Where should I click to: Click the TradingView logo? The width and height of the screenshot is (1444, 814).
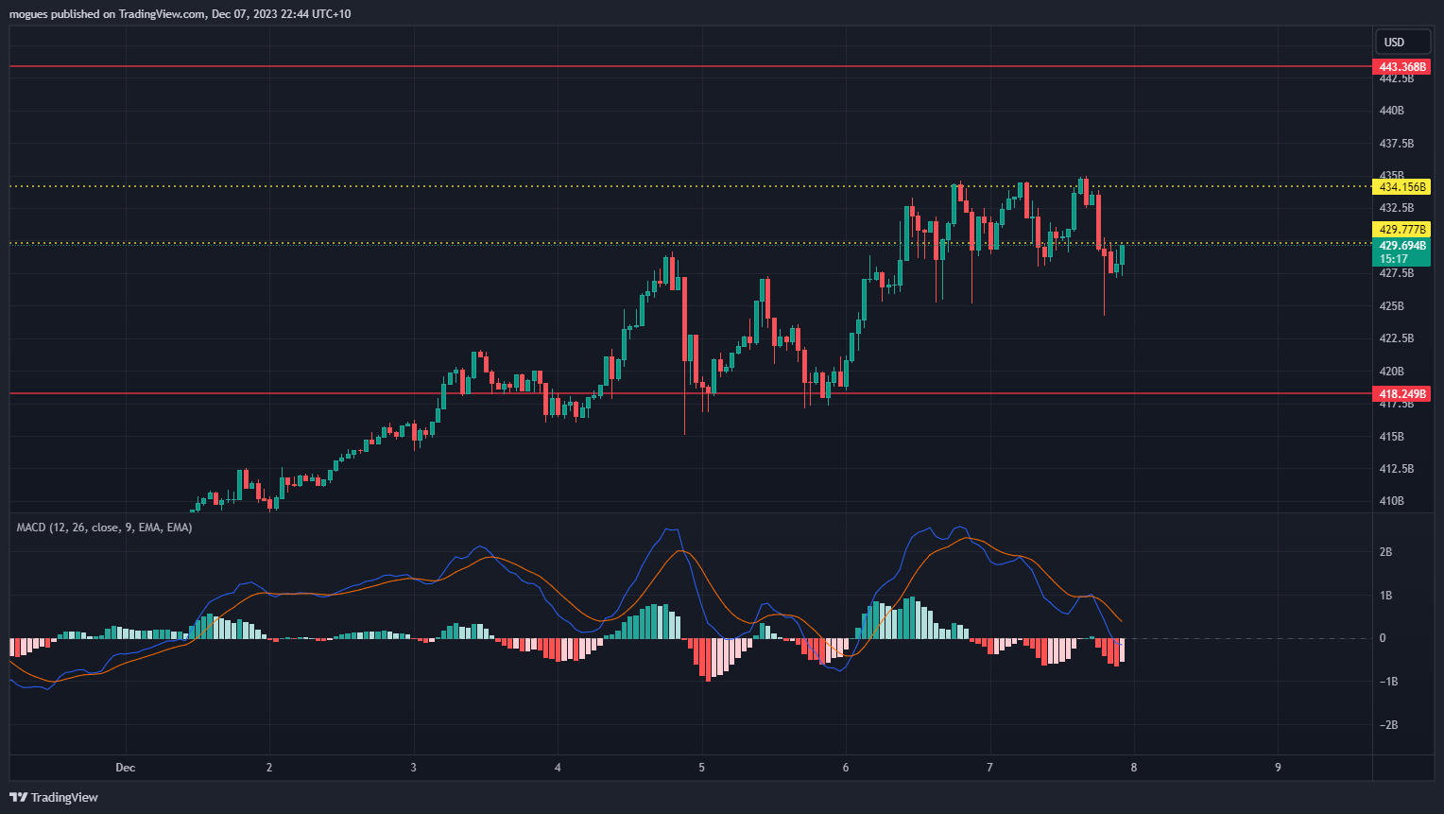[54, 797]
